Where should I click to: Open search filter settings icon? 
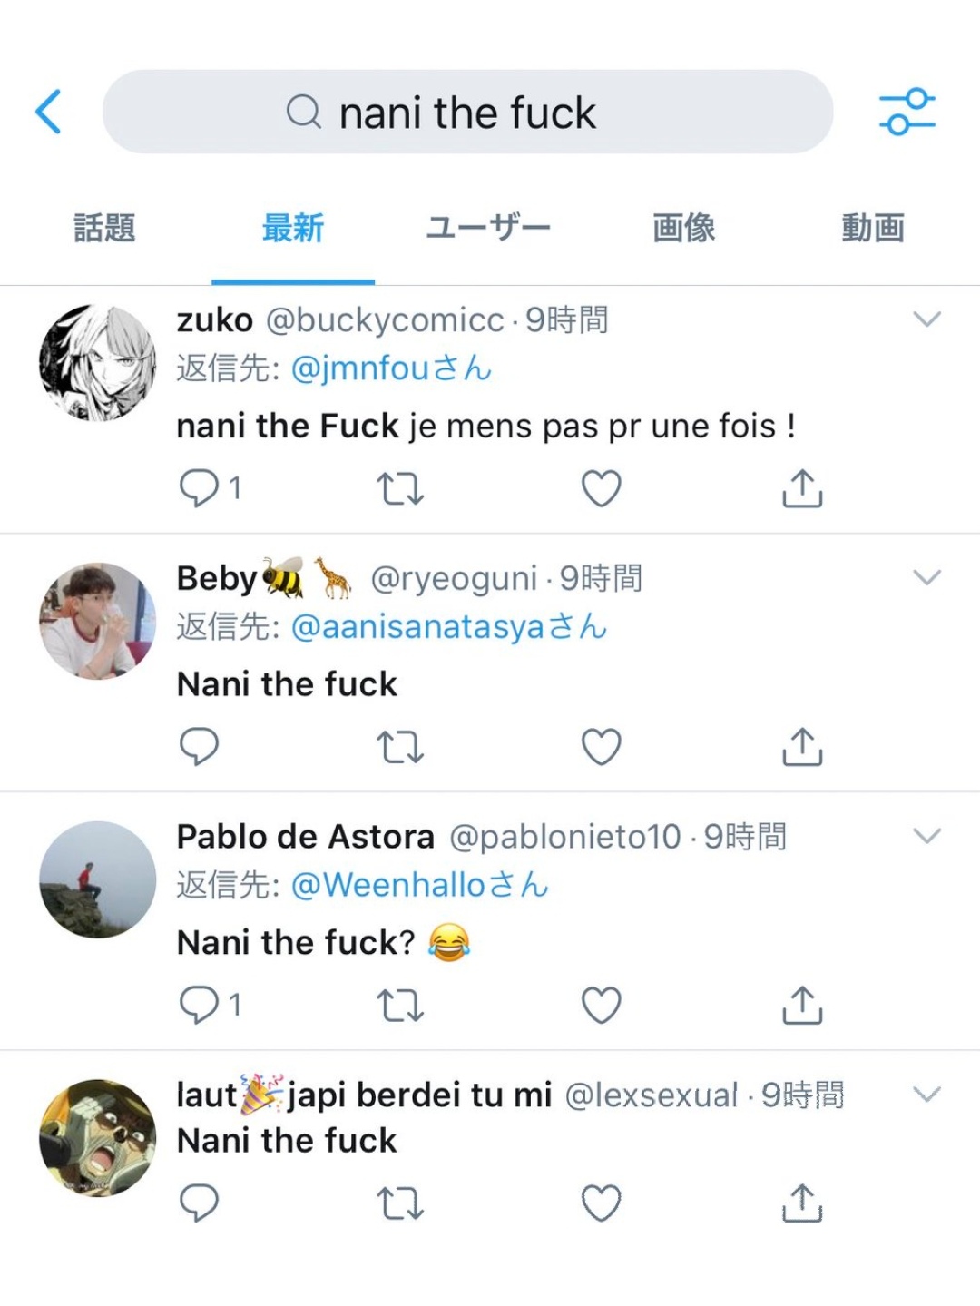coord(906,112)
